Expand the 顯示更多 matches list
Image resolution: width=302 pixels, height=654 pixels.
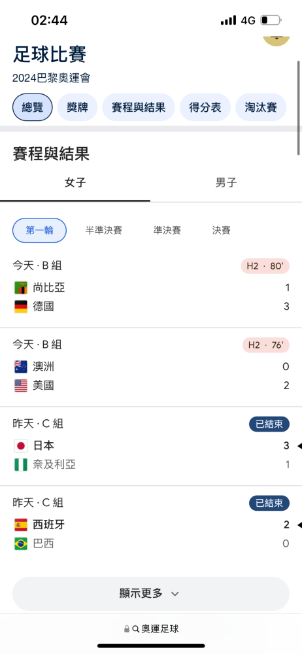pyautogui.click(x=151, y=594)
